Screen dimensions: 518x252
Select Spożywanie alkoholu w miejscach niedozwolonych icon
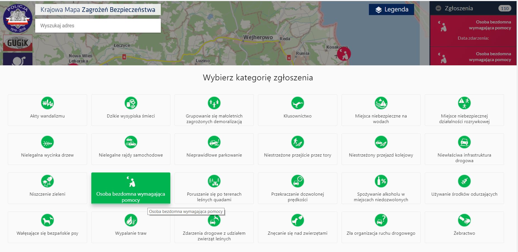(x=381, y=181)
